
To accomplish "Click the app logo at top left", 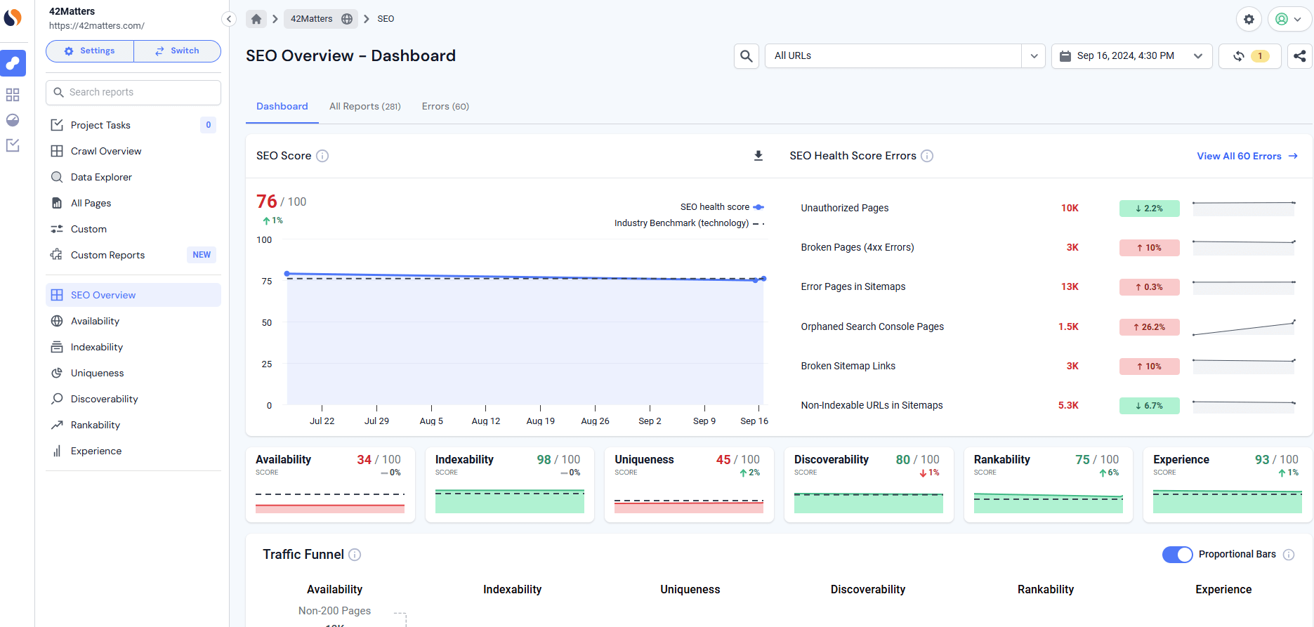I will (x=13, y=18).
